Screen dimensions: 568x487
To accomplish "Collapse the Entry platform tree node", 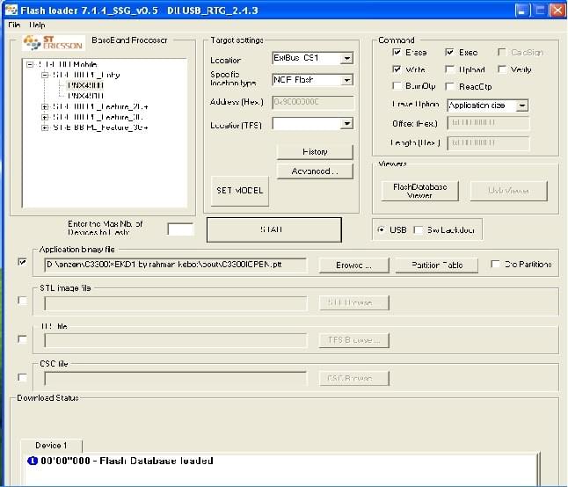I will tap(45, 75).
